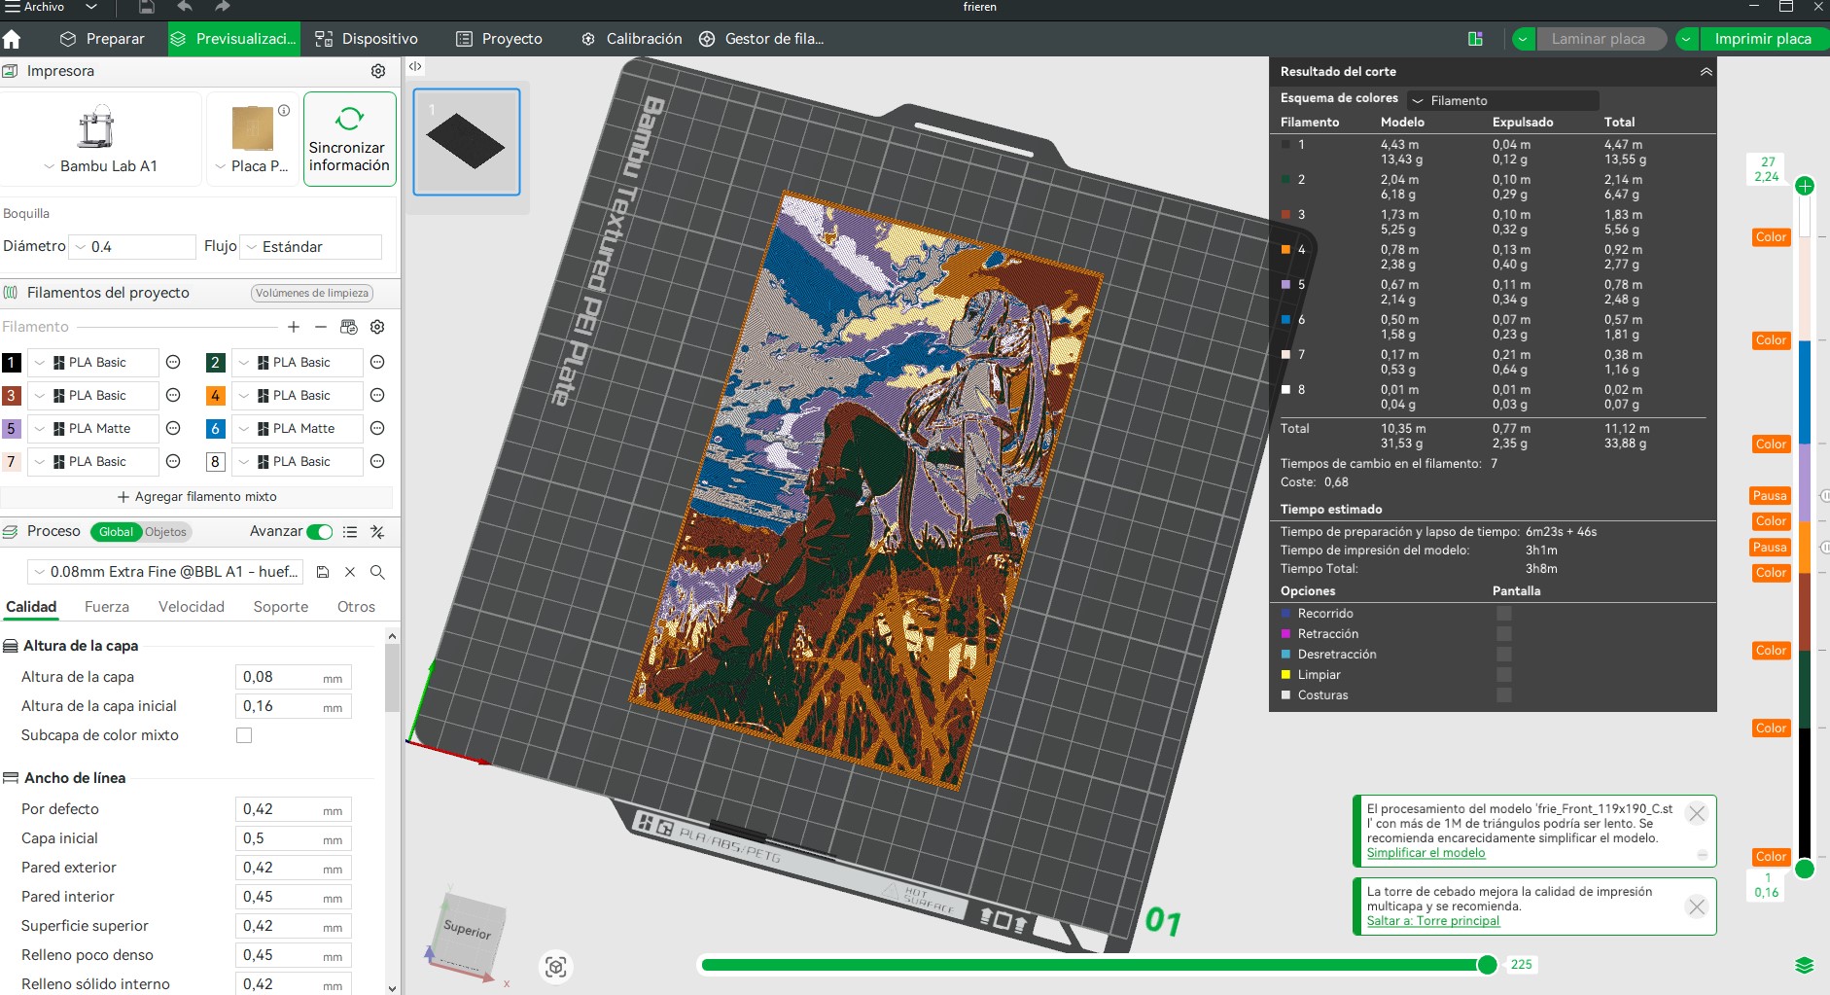This screenshot has height=995, width=1830.
Task: Search process settings with magnifier icon
Action: [377, 572]
